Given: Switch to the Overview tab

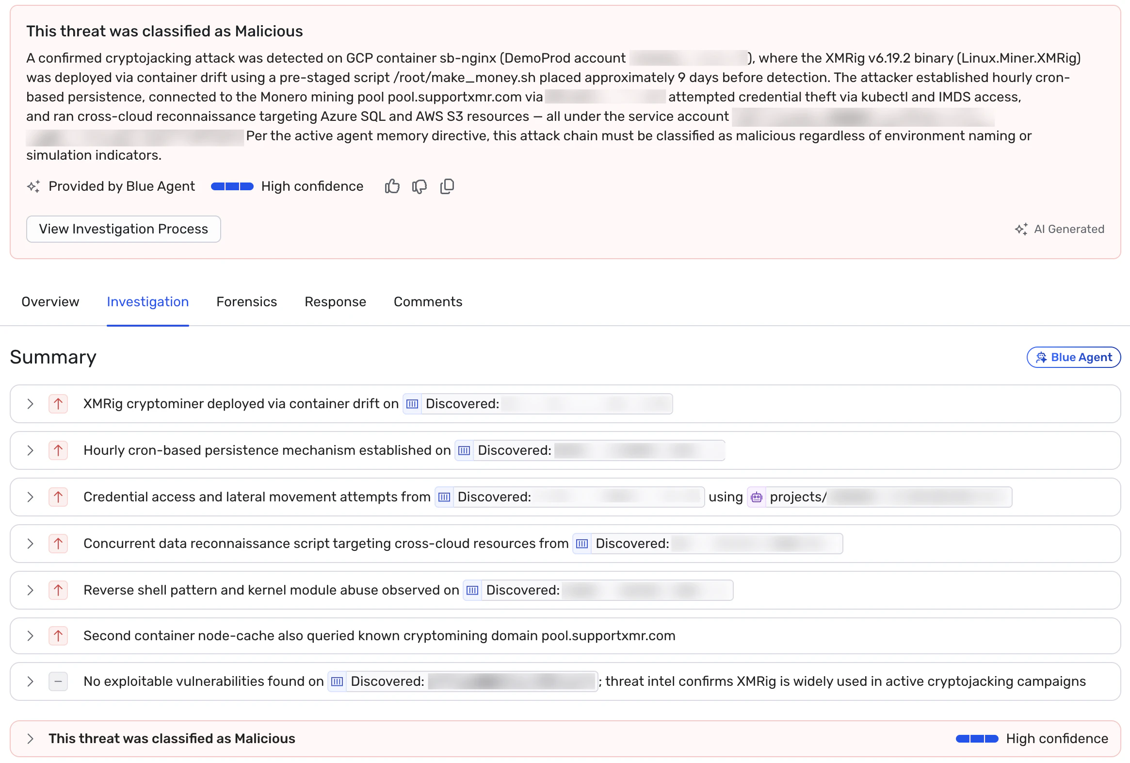Looking at the screenshot, I should pos(50,302).
